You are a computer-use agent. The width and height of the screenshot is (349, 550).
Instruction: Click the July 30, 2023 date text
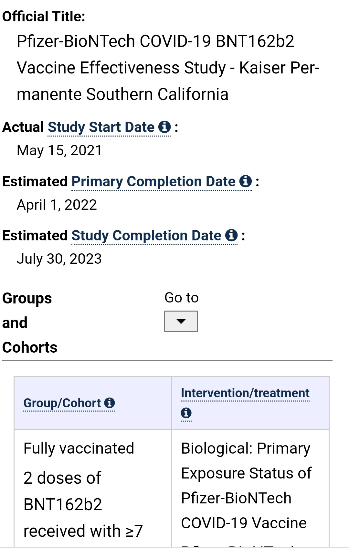coord(59,259)
